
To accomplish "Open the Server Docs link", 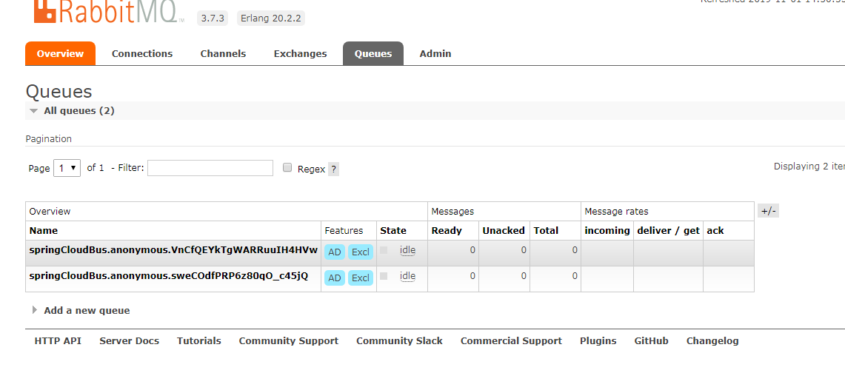I will 130,340.
